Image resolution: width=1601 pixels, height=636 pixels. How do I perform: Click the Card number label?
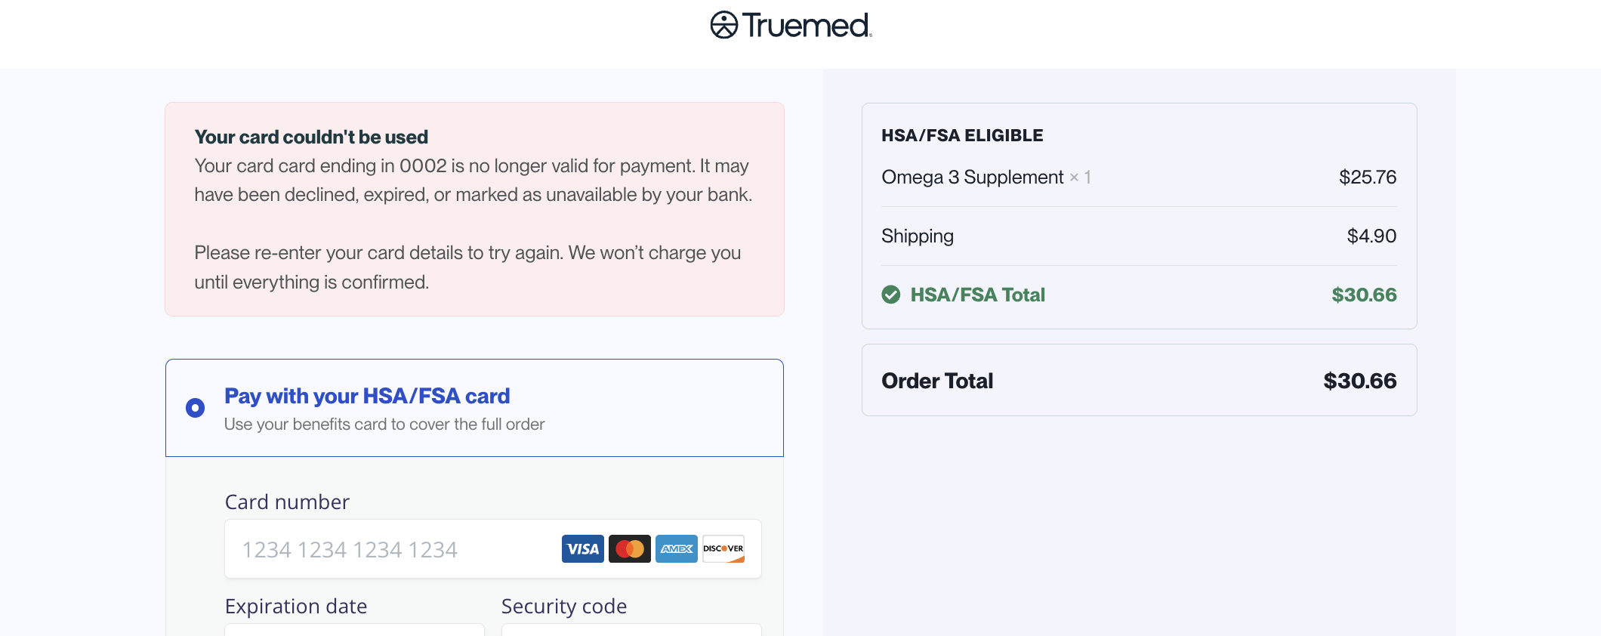click(287, 502)
